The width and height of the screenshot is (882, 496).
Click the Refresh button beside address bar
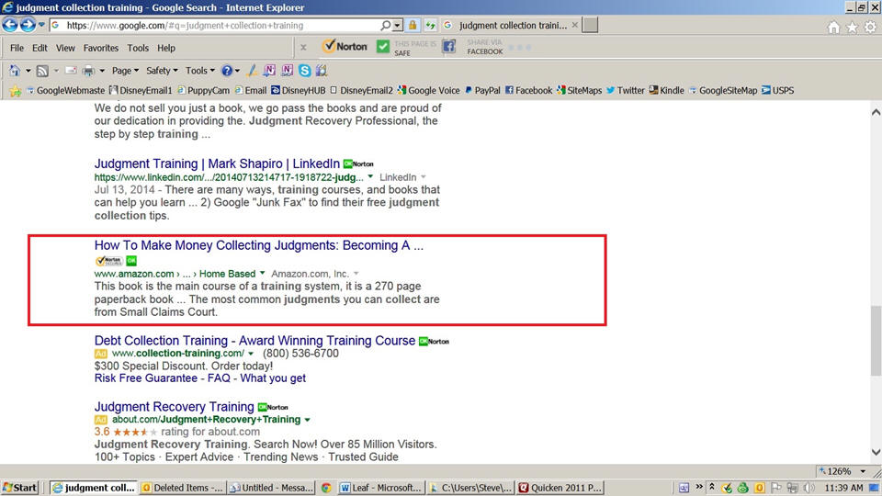(430, 25)
